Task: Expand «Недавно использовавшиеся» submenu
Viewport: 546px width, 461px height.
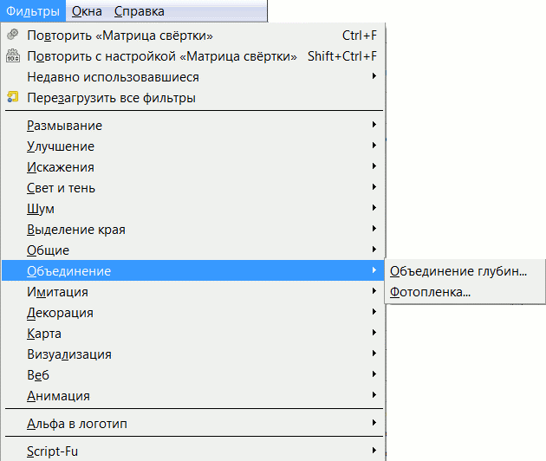Action: pos(113,77)
